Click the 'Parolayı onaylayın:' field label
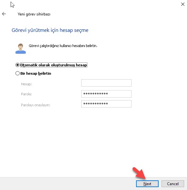 click(x=35, y=105)
